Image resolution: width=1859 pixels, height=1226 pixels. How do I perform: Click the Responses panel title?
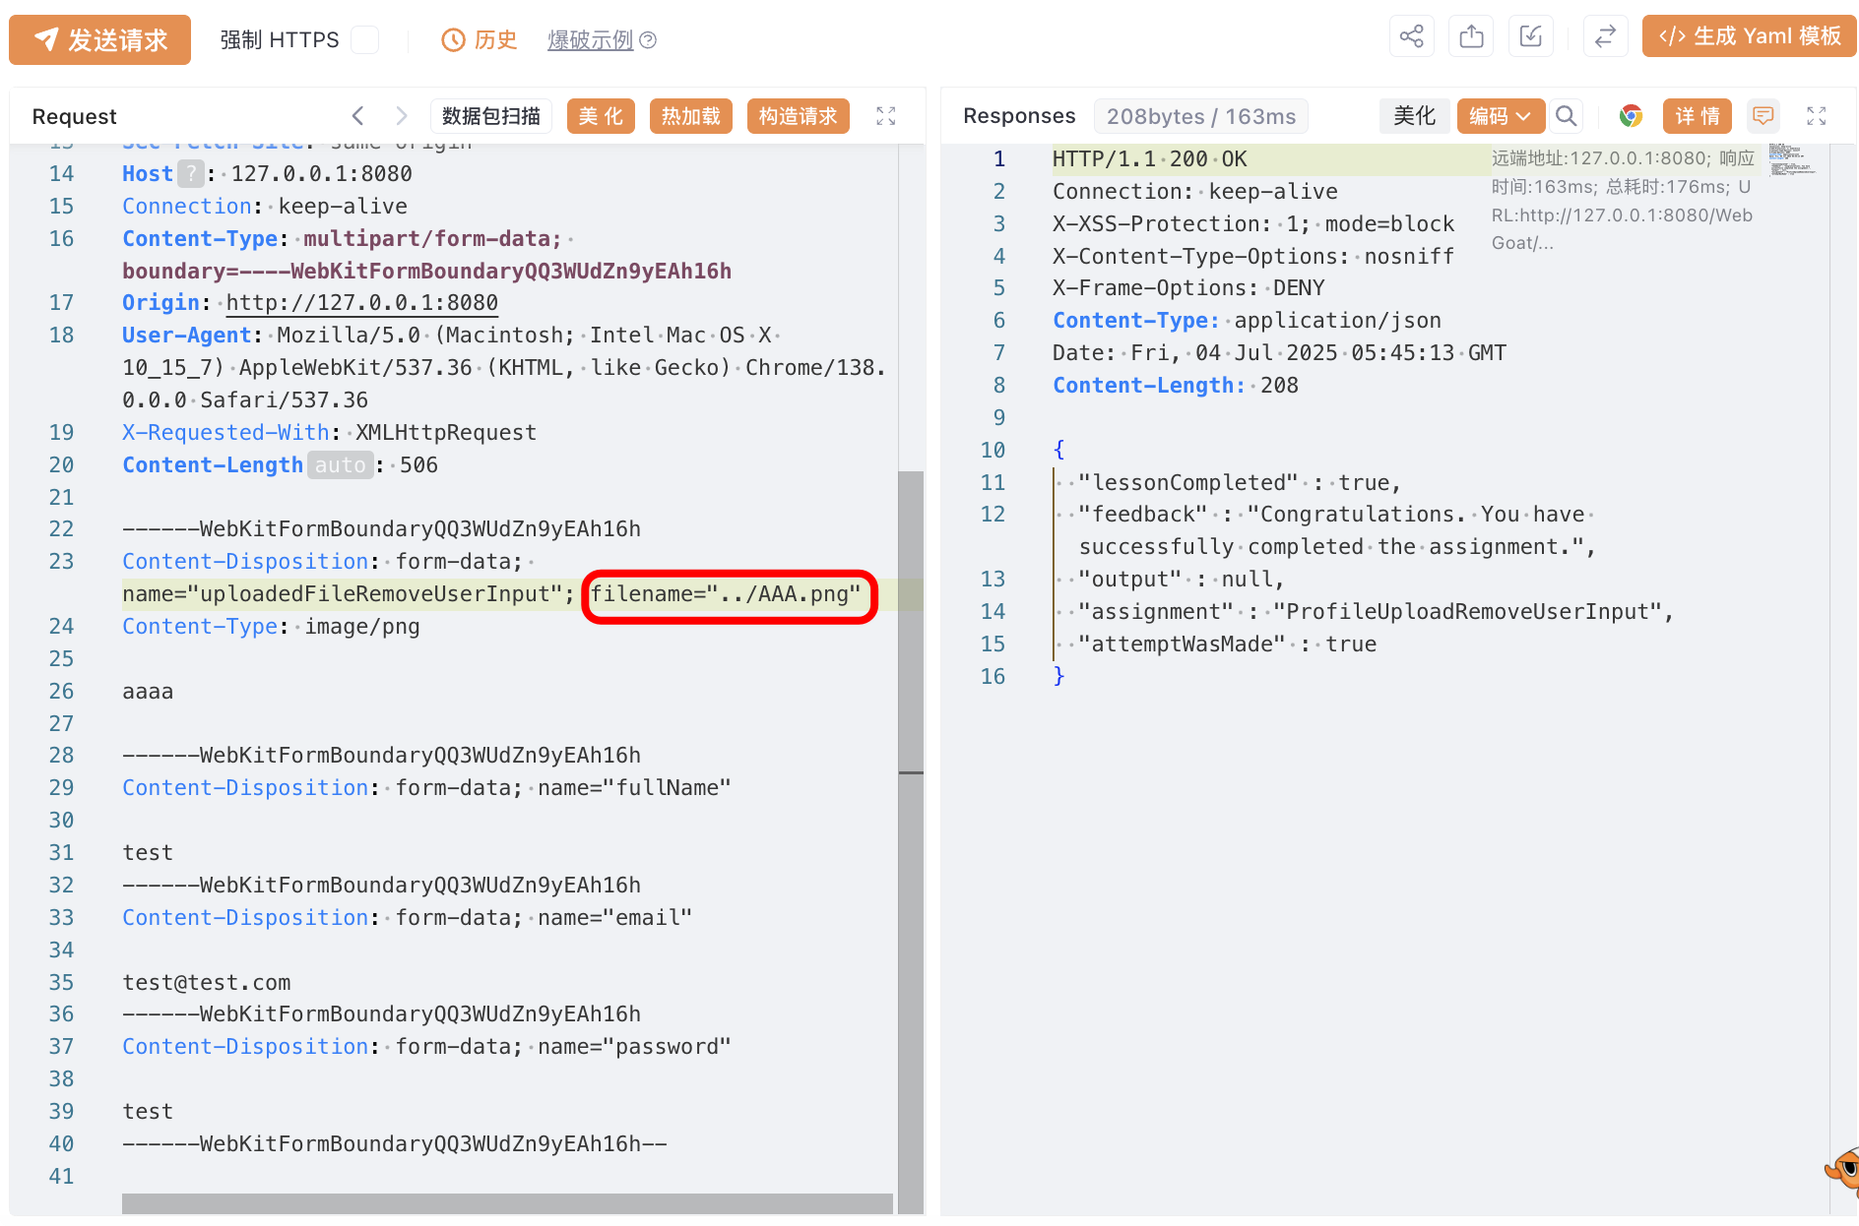(1019, 116)
